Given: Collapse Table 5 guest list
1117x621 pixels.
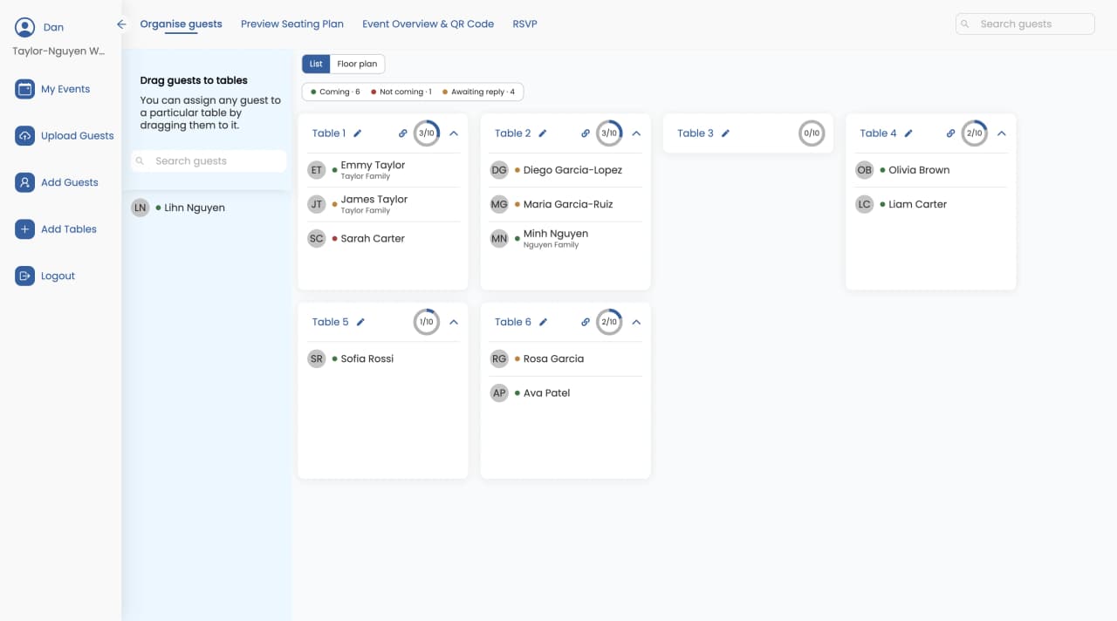Looking at the screenshot, I should click(x=454, y=322).
